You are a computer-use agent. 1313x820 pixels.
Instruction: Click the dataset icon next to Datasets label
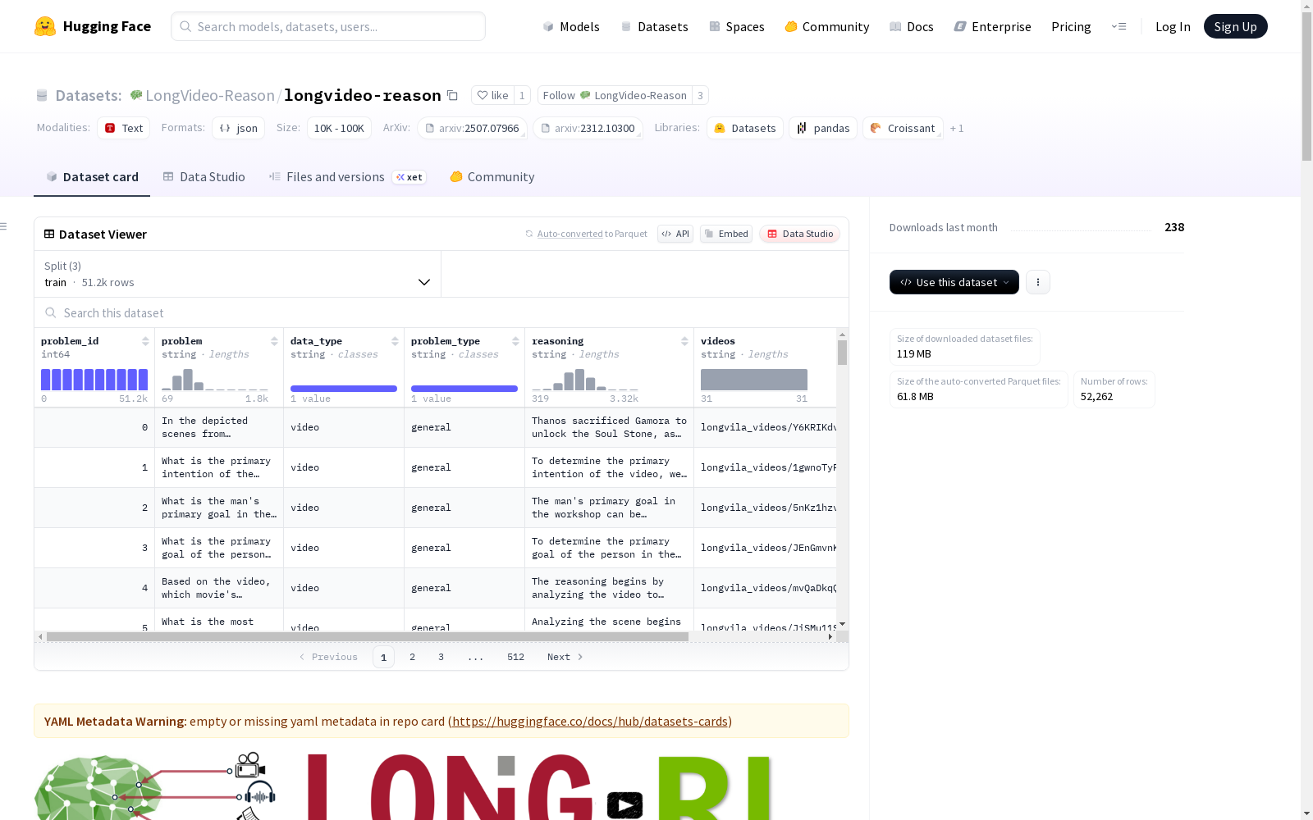[x=42, y=95]
